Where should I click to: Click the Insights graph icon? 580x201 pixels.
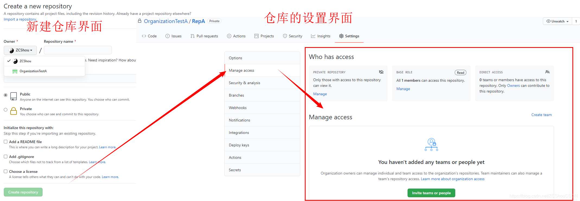313,36
